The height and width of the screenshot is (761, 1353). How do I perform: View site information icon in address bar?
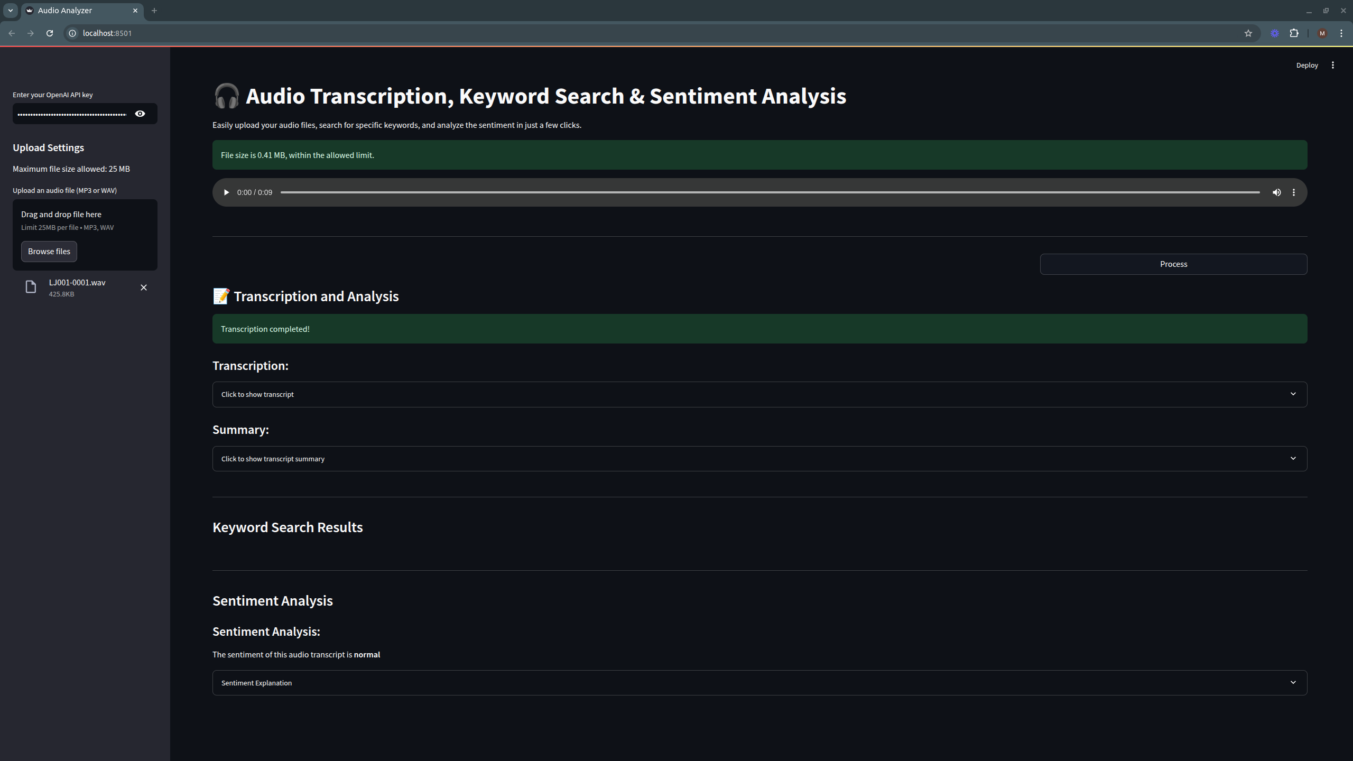(x=72, y=33)
